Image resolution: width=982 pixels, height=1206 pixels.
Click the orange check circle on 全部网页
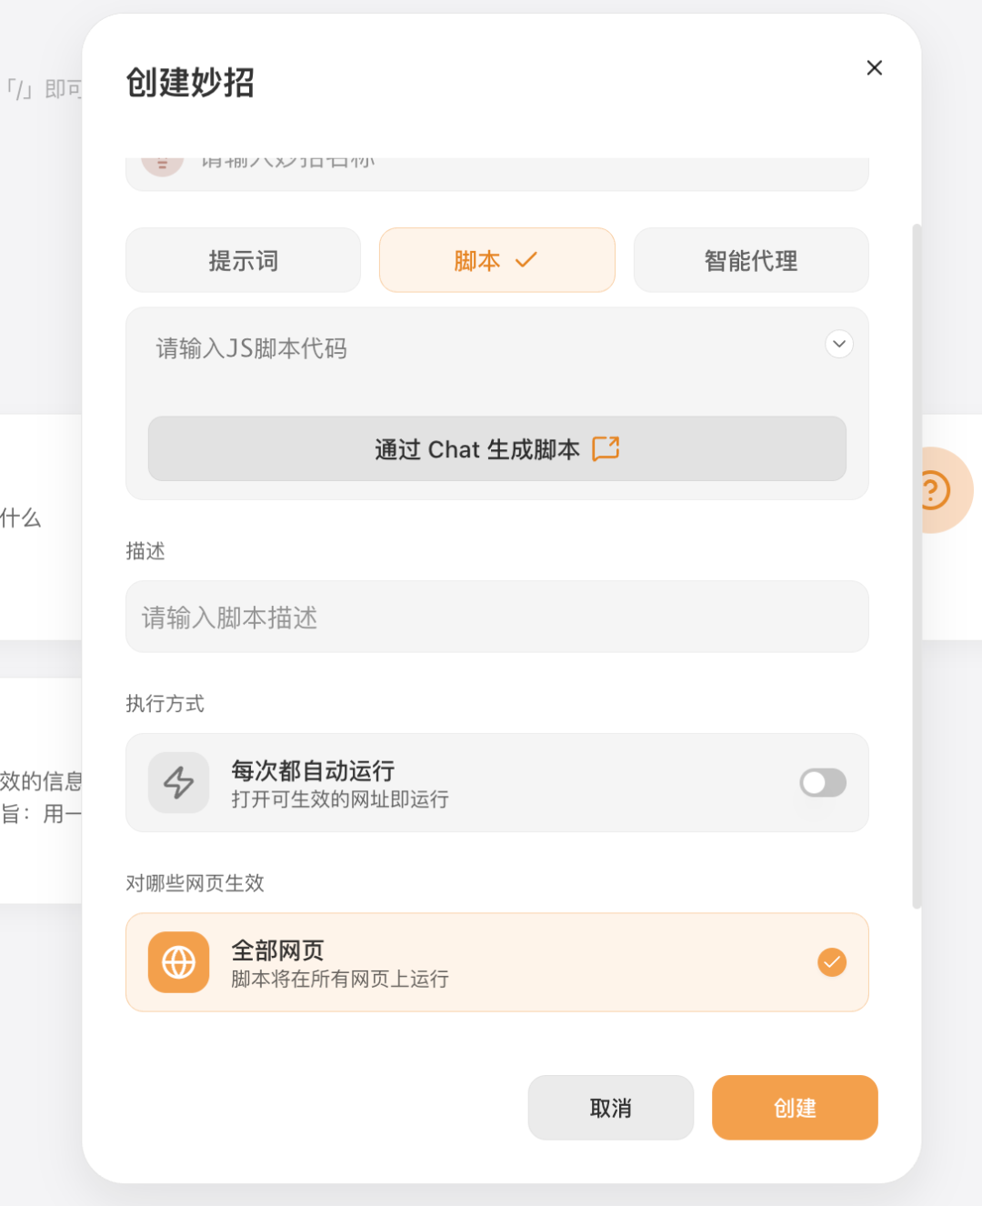pyautogui.click(x=831, y=961)
